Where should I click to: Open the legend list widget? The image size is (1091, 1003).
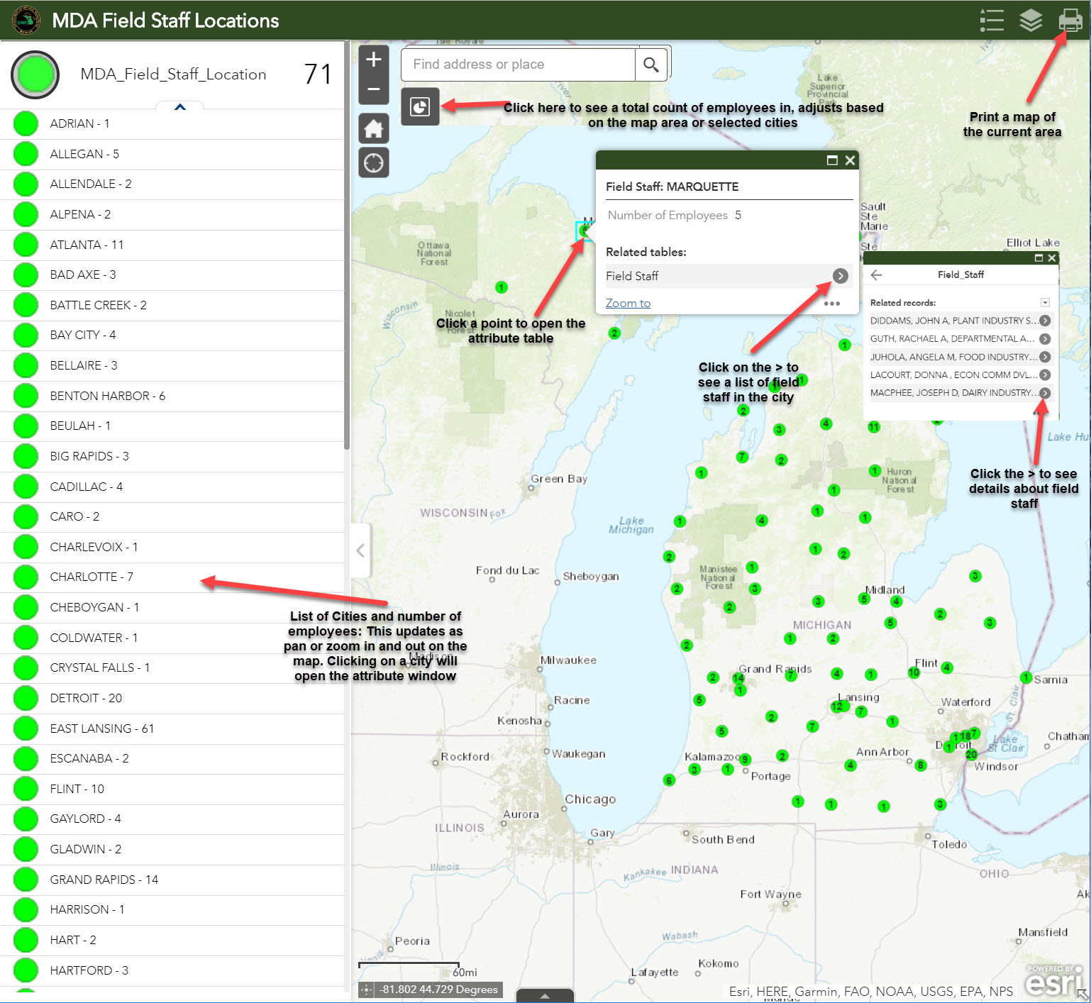[x=991, y=20]
